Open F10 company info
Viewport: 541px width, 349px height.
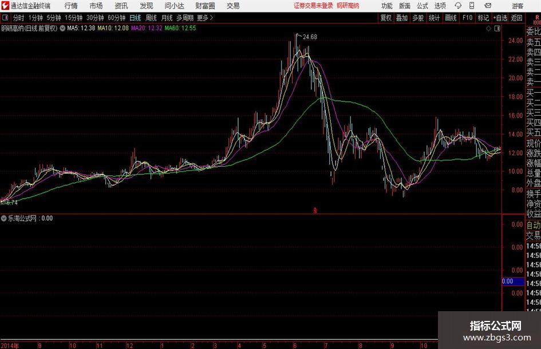tap(467, 18)
